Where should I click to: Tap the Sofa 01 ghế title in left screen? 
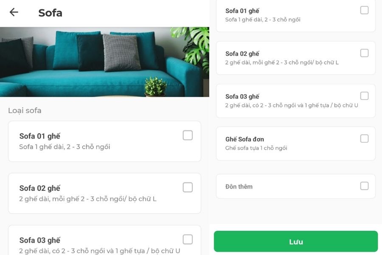tap(40, 136)
